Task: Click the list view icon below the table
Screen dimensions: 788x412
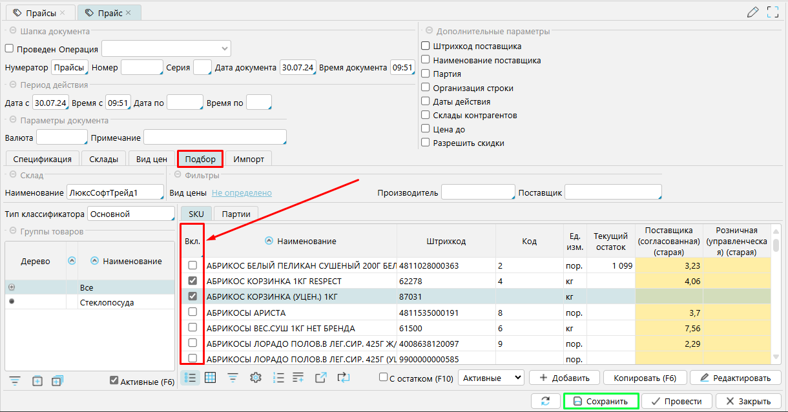Action: [190, 378]
